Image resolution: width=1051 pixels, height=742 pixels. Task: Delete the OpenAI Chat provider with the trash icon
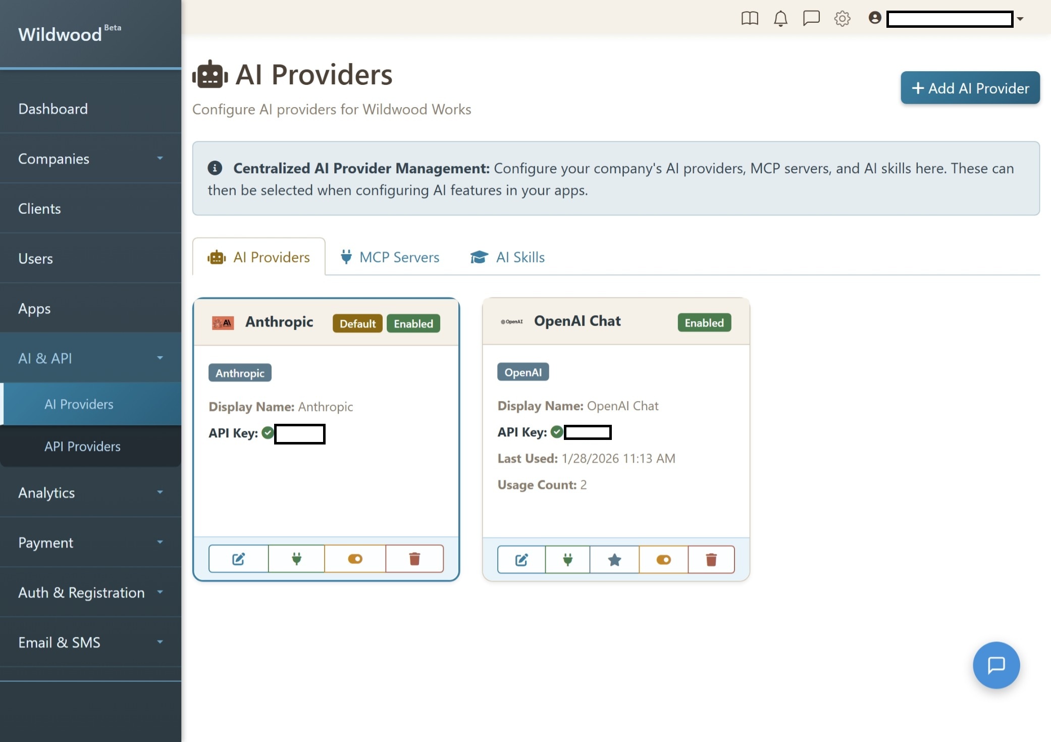[x=711, y=559]
